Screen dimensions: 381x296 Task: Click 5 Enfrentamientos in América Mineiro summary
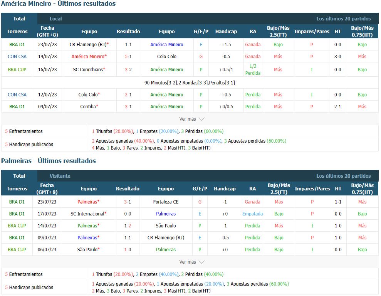pyautogui.click(x=24, y=131)
